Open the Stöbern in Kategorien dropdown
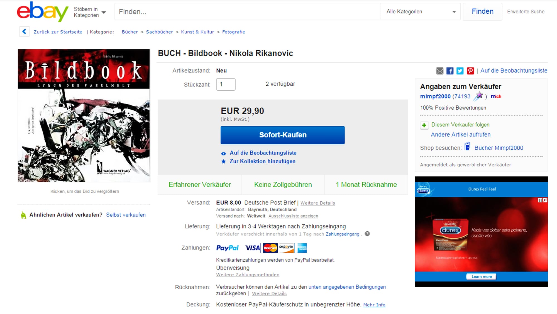Viewport: 557px width, 314px height. (90, 12)
